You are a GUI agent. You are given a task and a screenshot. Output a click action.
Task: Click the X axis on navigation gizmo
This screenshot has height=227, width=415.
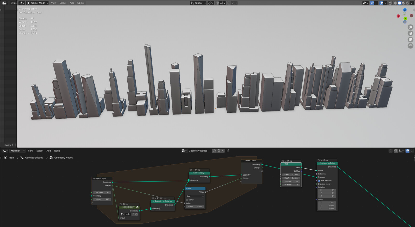tap(398, 16)
